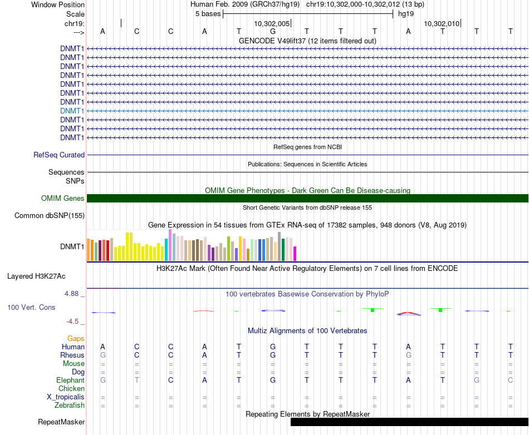Click the G base in the Human alignment row
529x435 pixels.
(273, 347)
